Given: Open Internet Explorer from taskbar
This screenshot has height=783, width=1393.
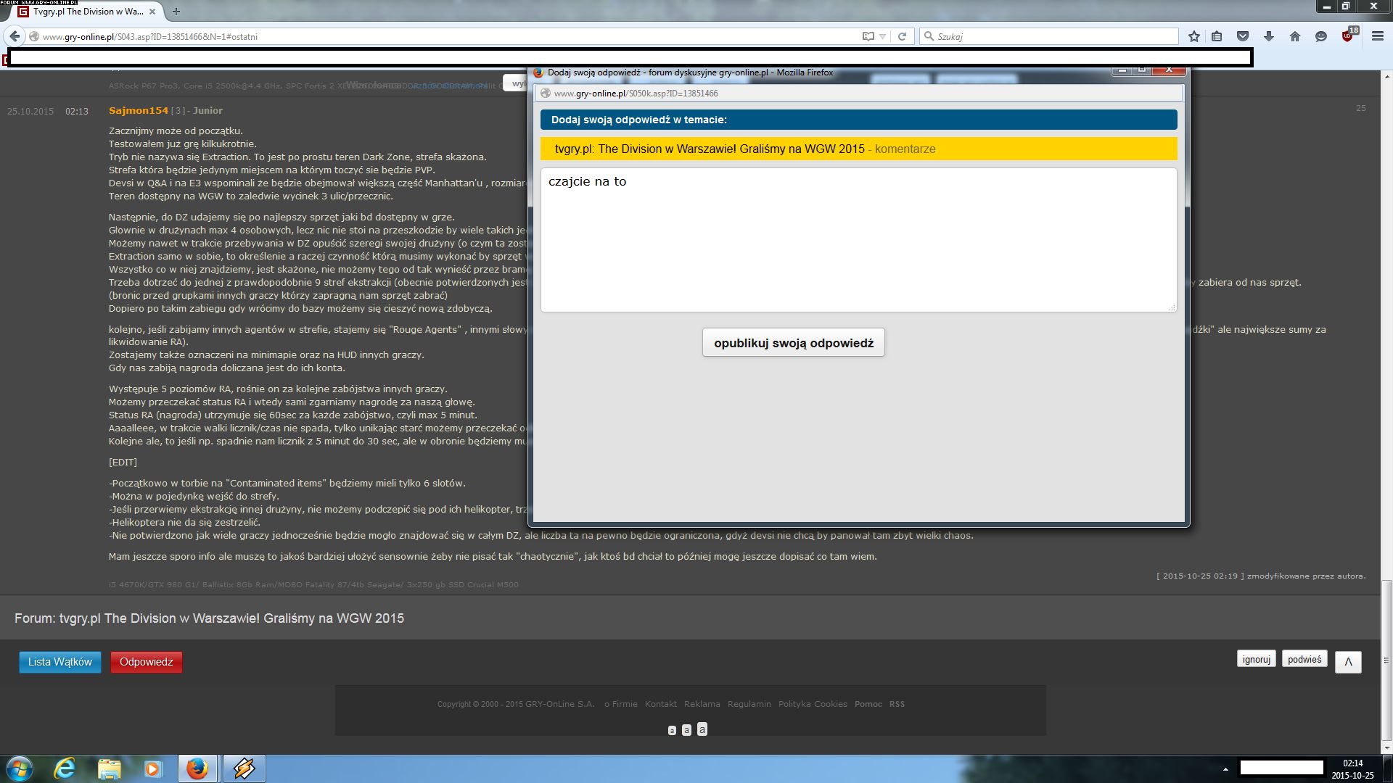Looking at the screenshot, I should [x=65, y=768].
